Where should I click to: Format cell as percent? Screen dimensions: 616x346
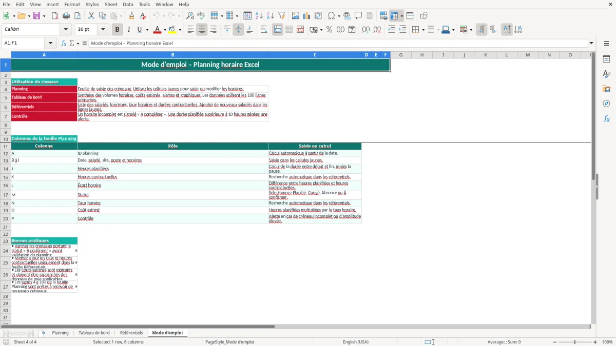tap(329, 30)
